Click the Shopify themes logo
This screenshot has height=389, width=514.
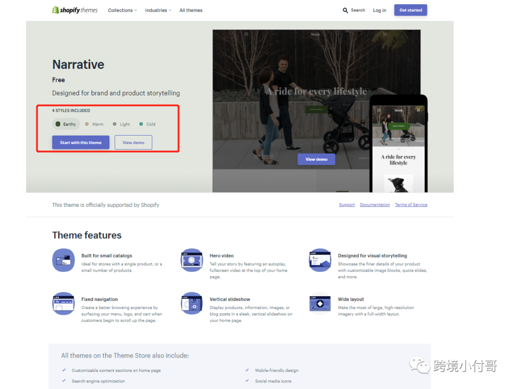[x=75, y=10]
